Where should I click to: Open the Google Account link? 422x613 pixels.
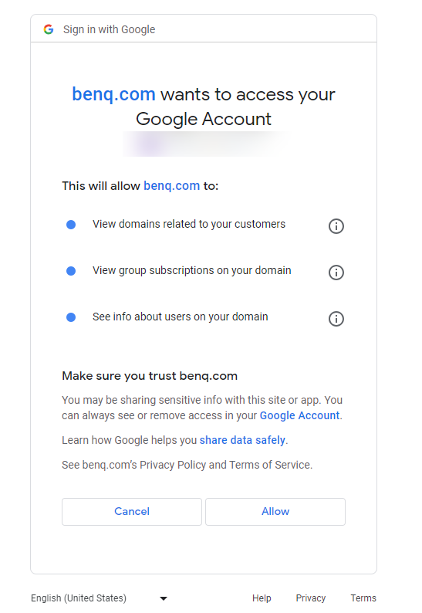tap(299, 415)
